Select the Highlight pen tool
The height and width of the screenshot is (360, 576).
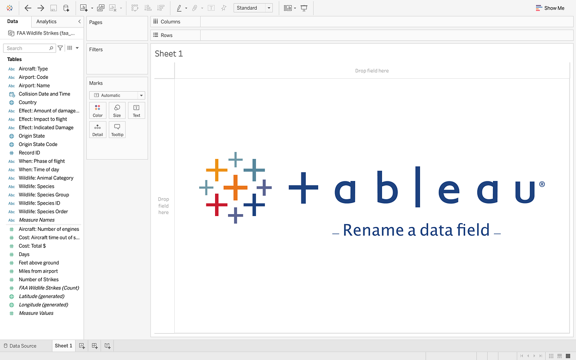click(x=179, y=8)
